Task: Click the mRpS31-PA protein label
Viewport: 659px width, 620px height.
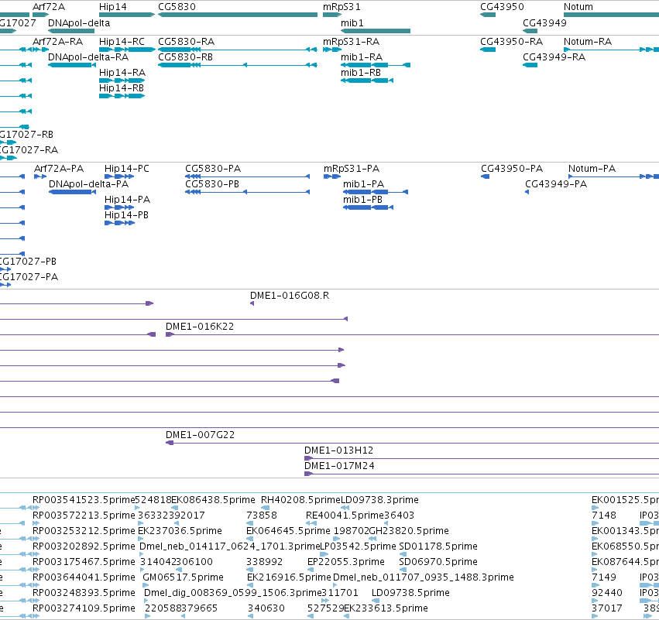Action: tap(352, 169)
